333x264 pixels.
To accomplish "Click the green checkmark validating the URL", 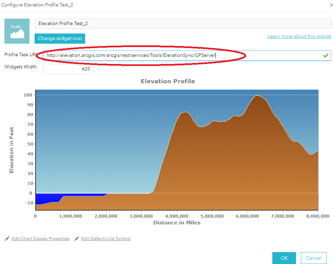I will click(x=326, y=55).
